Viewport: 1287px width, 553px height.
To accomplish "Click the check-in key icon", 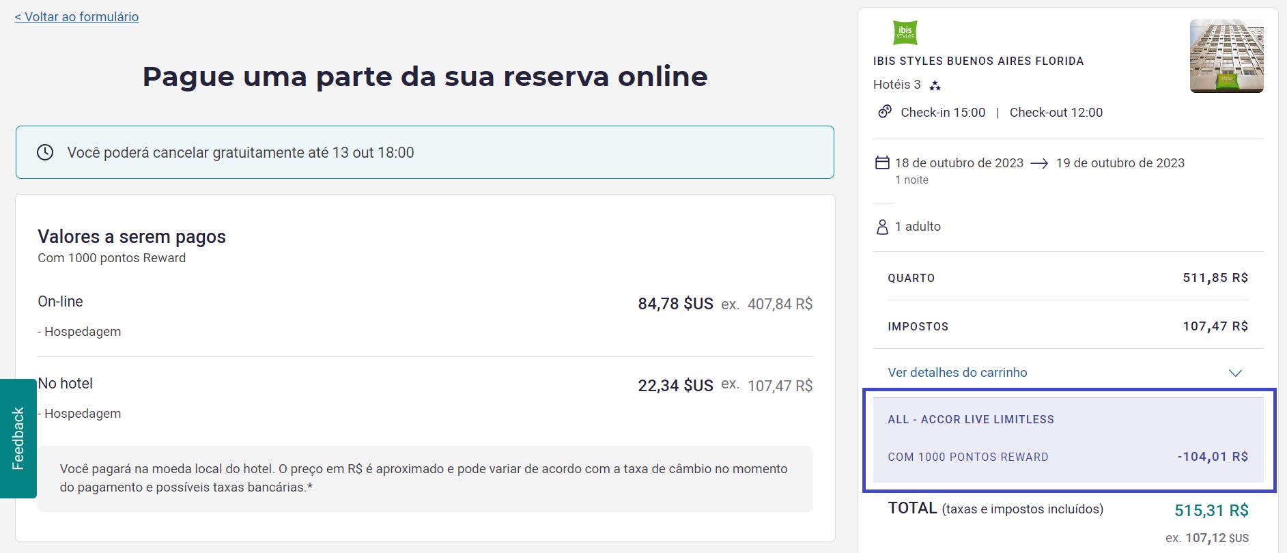I will (x=885, y=111).
